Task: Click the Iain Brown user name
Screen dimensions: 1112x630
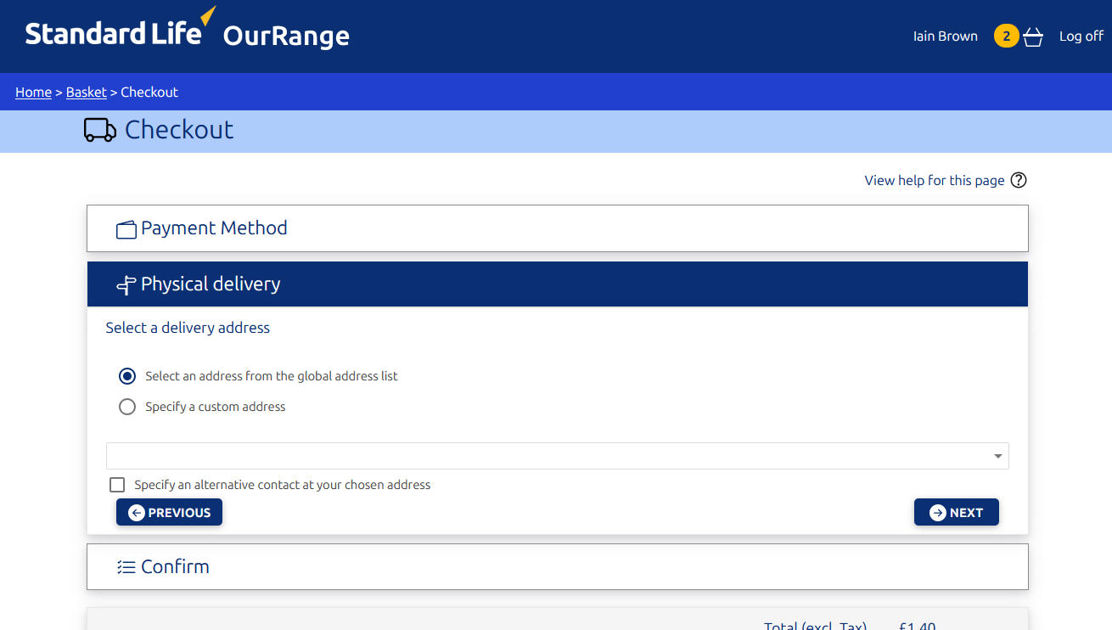Action: 945,37
